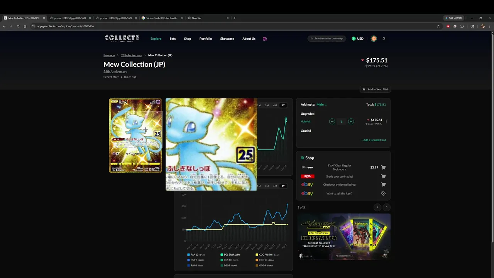The image size is (494, 278).
Task: Click the Collectr logo
Action: point(122,38)
